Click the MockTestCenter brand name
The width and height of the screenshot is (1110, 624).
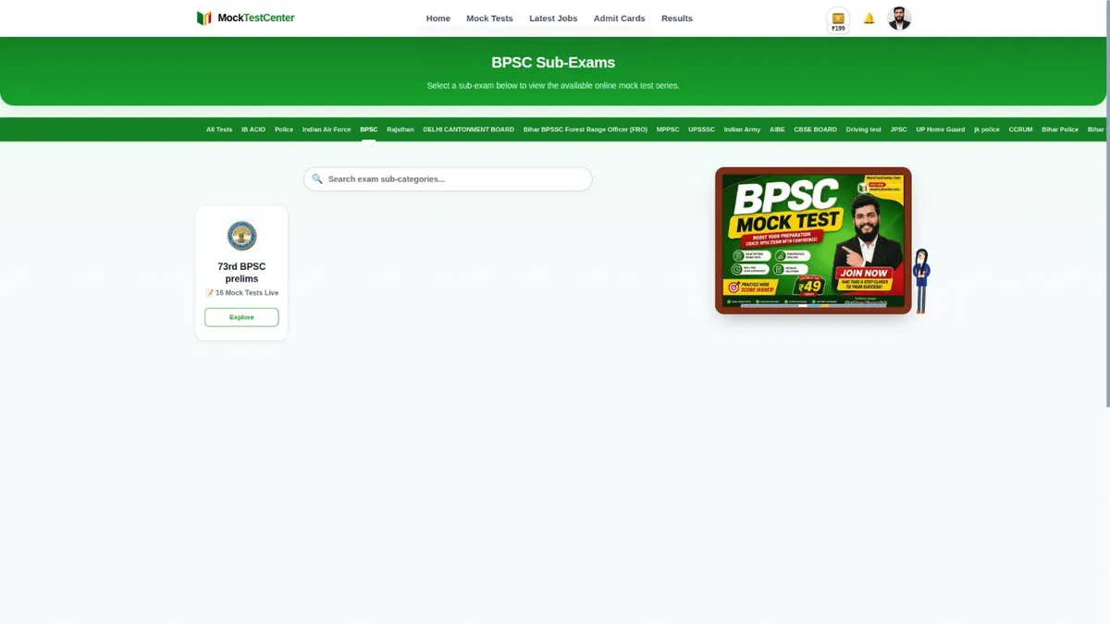coord(256,18)
